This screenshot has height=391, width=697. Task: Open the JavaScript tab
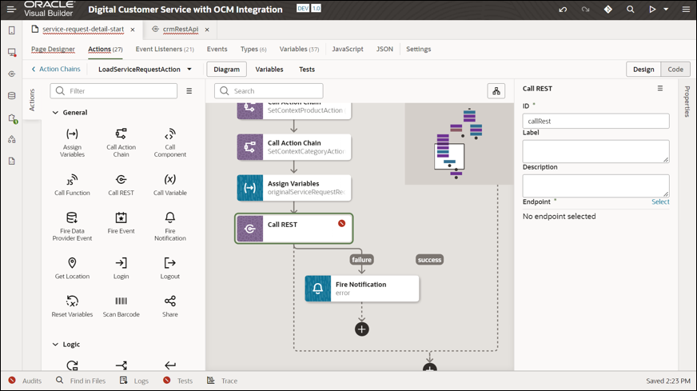coord(348,49)
